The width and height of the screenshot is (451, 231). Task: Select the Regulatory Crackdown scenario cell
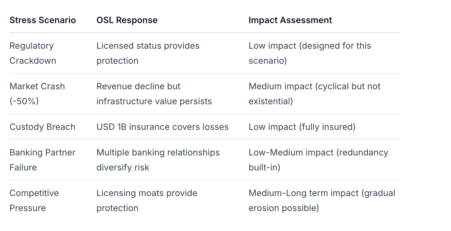(x=33, y=53)
